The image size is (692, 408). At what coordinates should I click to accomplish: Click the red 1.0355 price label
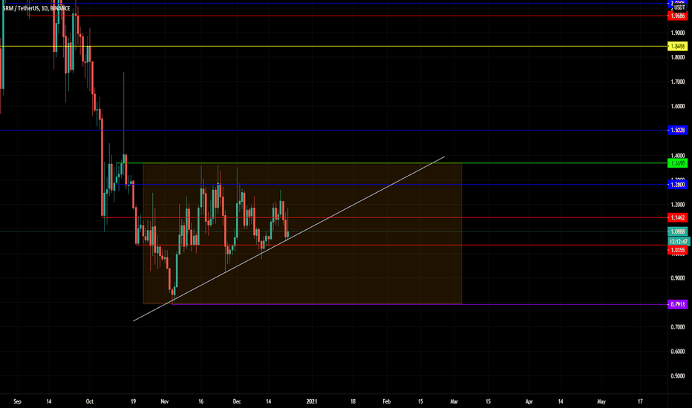click(677, 250)
